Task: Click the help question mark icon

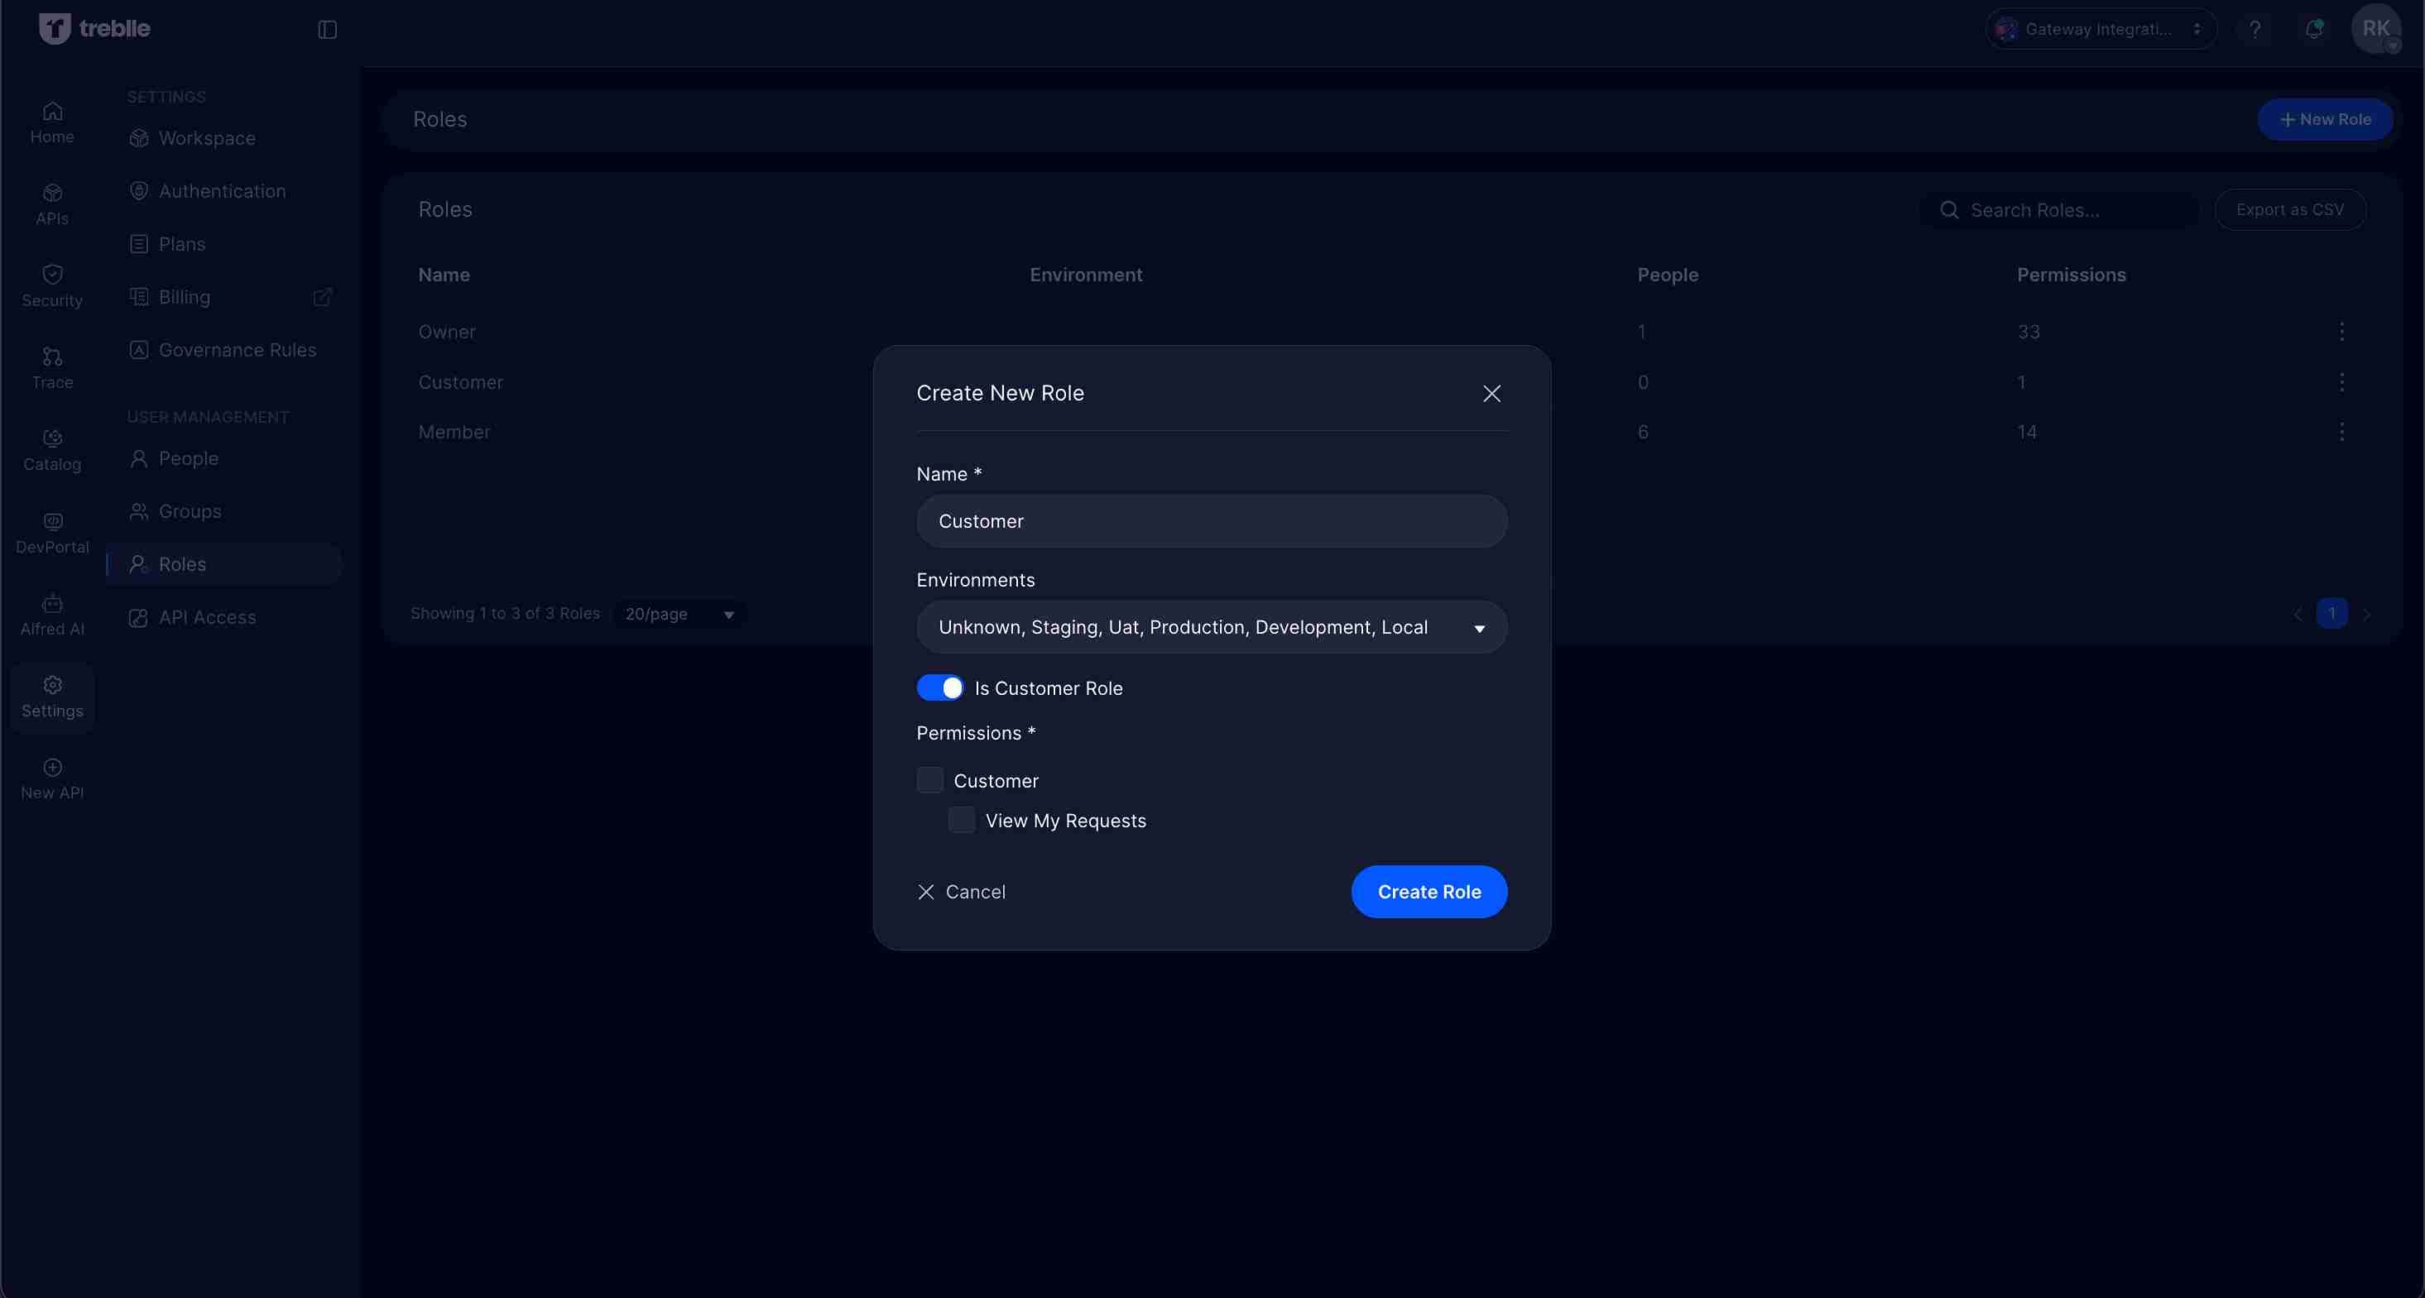Action: click(x=2255, y=29)
